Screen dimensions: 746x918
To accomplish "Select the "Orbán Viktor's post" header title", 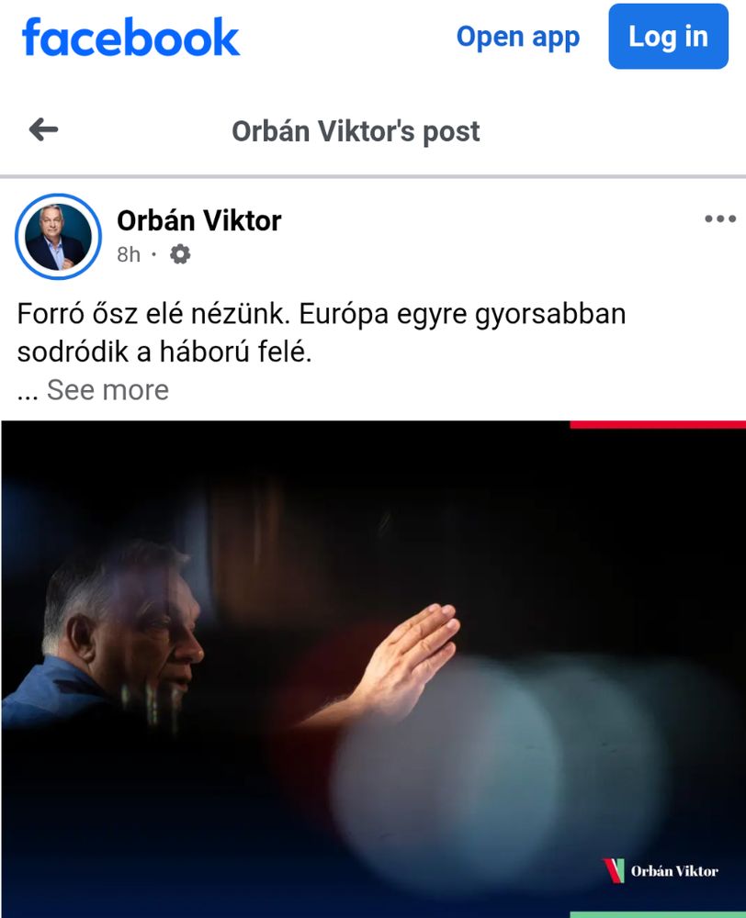I will 356,131.
